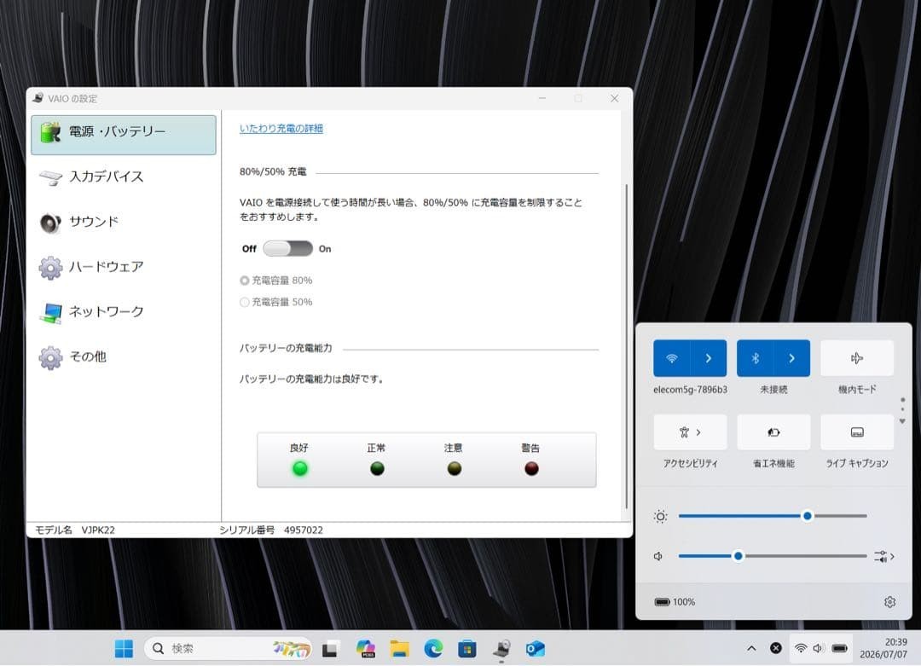Open Microsoft Edge from the taskbar

[x=433, y=648]
